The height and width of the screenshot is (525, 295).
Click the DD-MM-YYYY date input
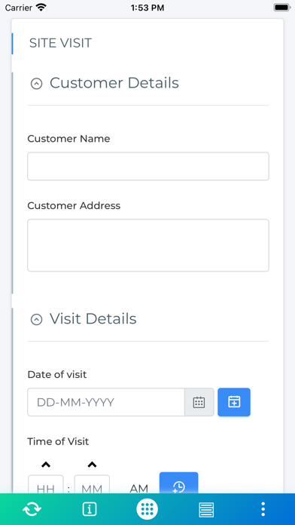point(106,402)
